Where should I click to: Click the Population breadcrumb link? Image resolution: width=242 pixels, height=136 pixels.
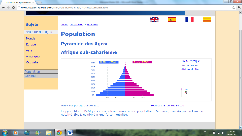(x=77, y=25)
